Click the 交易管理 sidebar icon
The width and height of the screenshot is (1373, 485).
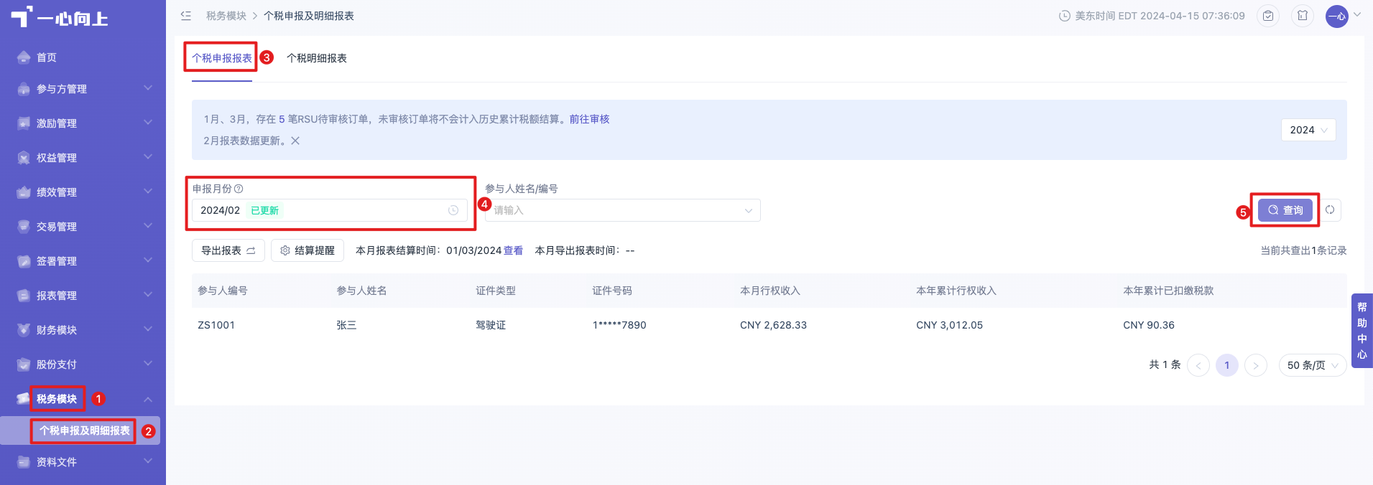pyautogui.click(x=24, y=227)
